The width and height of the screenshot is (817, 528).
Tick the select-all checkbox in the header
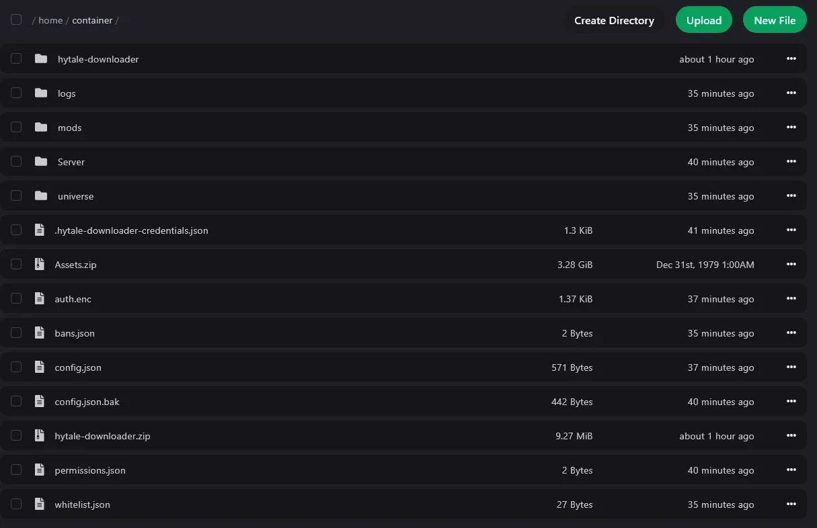click(16, 20)
